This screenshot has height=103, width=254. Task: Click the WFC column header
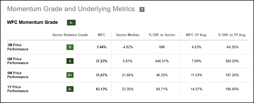101,35
